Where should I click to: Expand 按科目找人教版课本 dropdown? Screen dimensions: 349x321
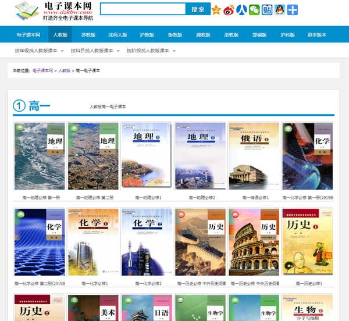[95, 51]
